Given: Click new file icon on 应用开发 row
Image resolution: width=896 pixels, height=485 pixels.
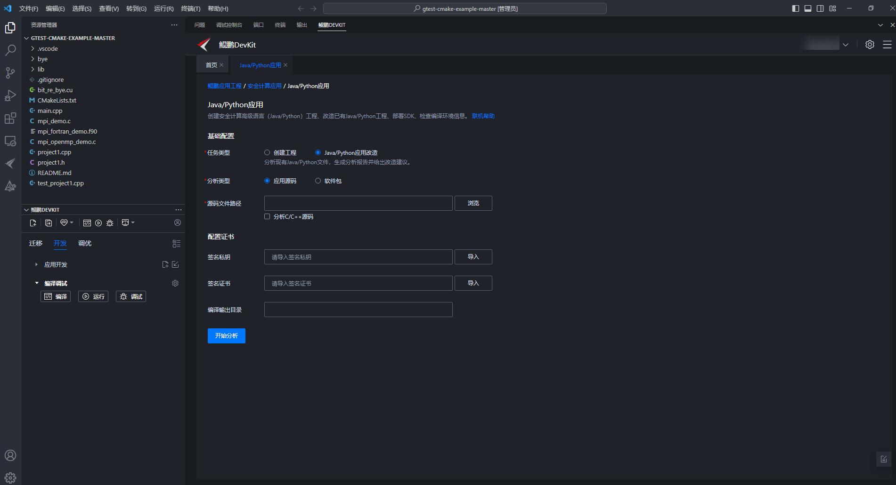Looking at the screenshot, I should pos(165,264).
